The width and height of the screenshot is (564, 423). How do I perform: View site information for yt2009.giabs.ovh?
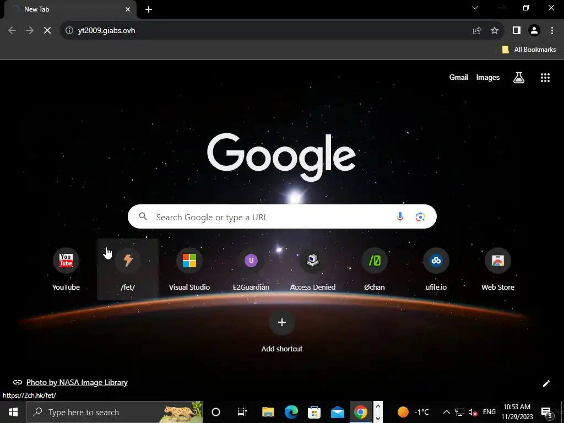point(69,31)
